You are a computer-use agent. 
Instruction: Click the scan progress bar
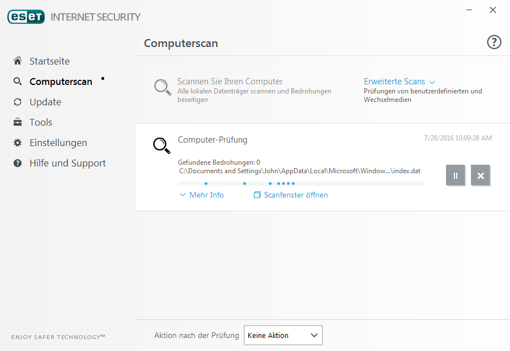(x=301, y=183)
